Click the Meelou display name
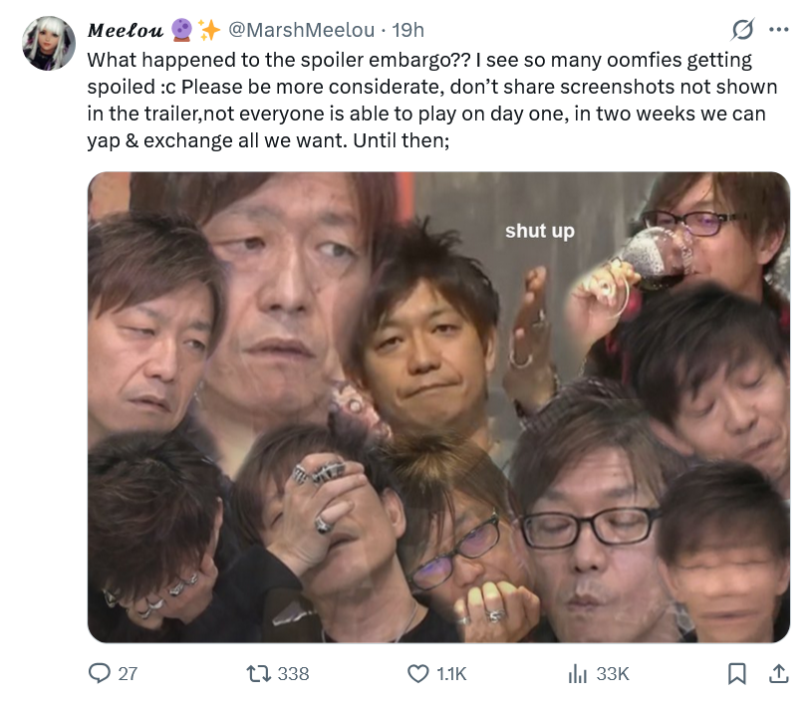 [126, 30]
